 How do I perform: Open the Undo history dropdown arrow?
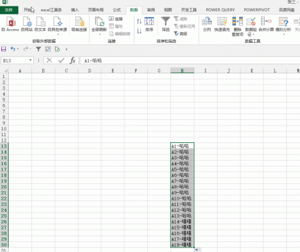tap(18, 49)
